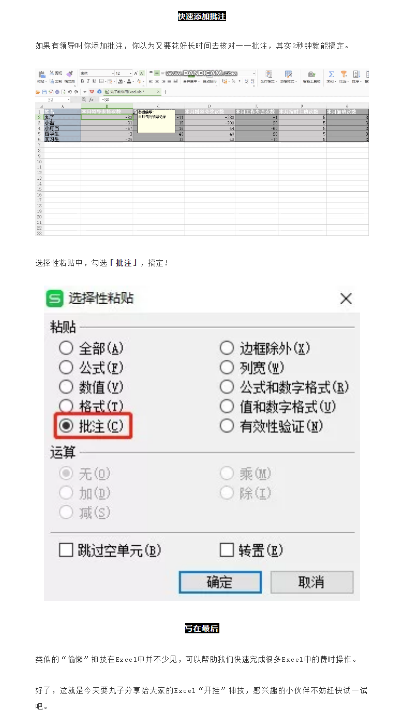Click the conditional formatting icon
The width and height of the screenshot is (403, 724).
click(268, 75)
